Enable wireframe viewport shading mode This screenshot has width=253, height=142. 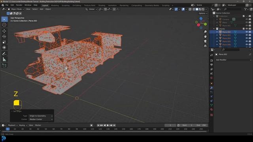coord(194,9)
